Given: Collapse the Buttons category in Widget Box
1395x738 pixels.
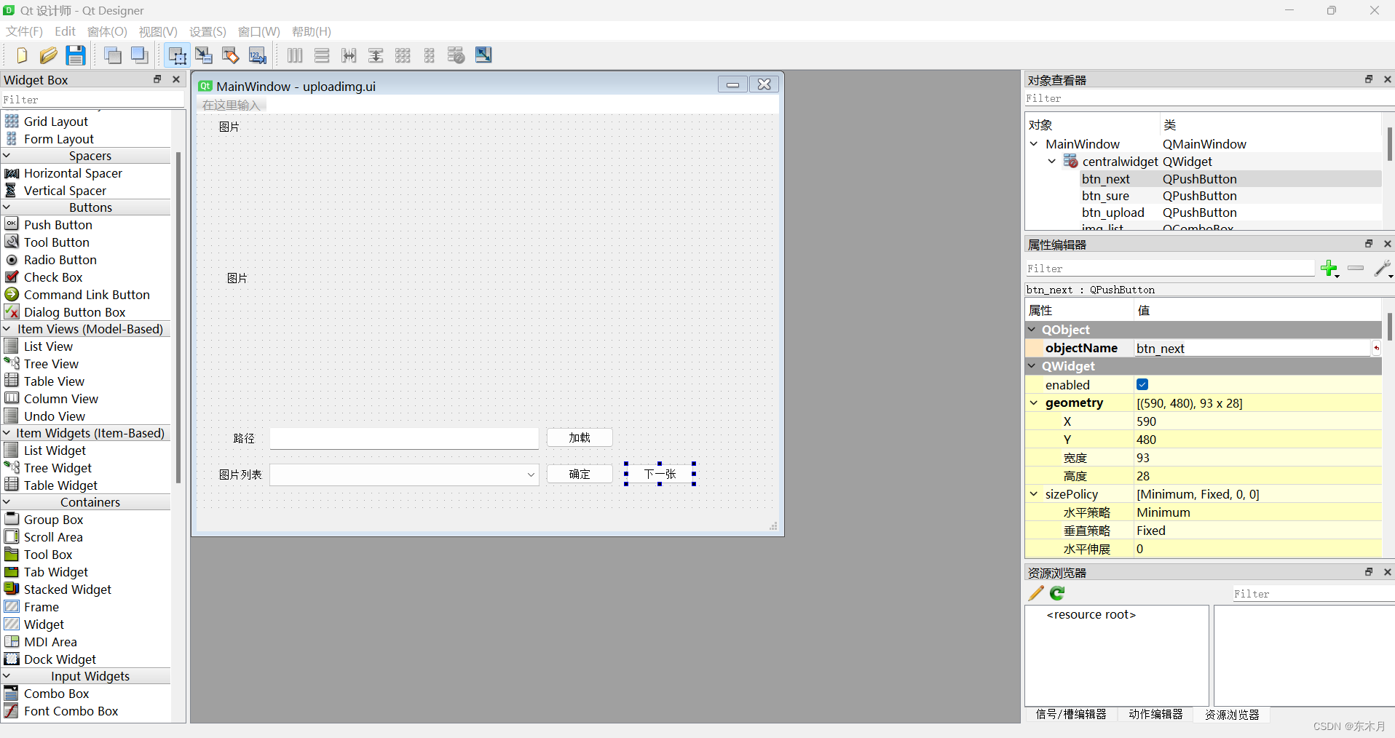Looking at the screenshot, I should click(x=7, y=207).
